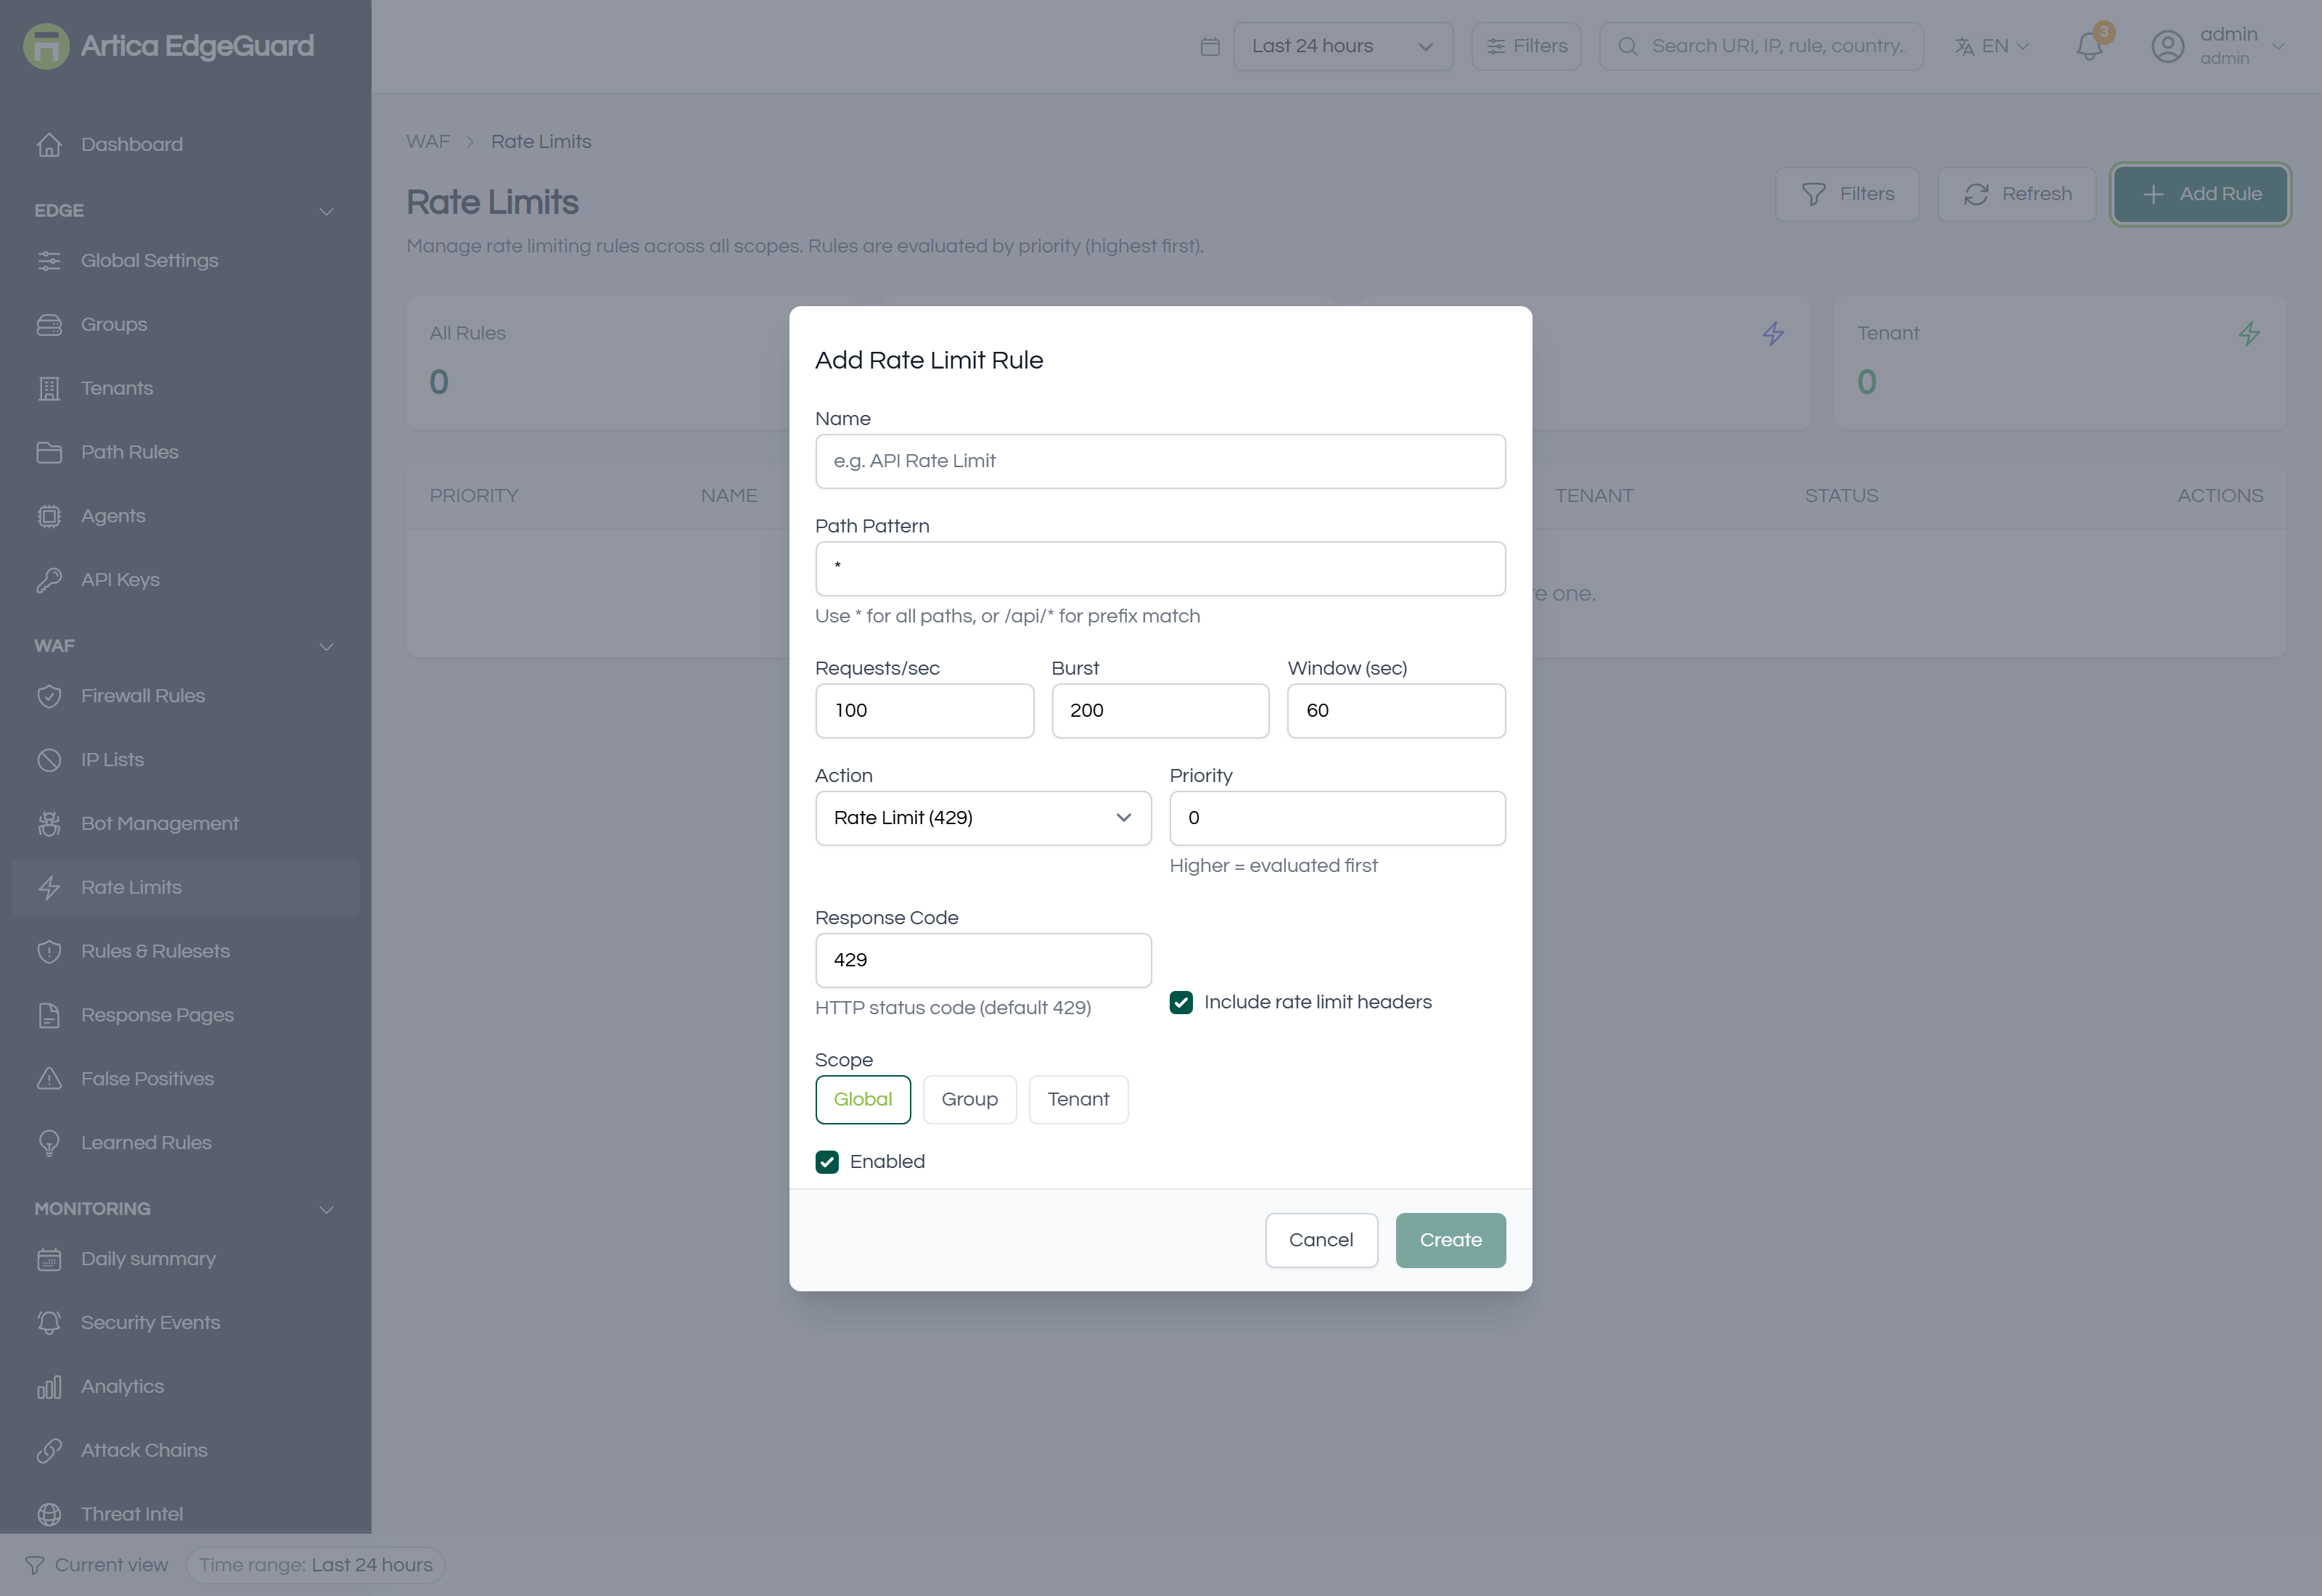Open the EN language selector

[x=1992, y=46]
